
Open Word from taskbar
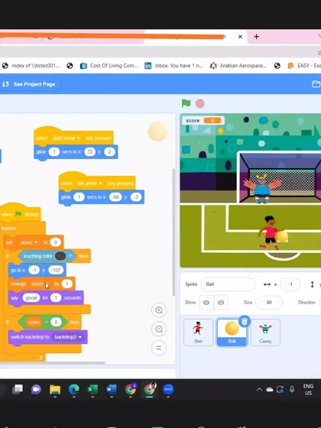(x=112, y=389)
